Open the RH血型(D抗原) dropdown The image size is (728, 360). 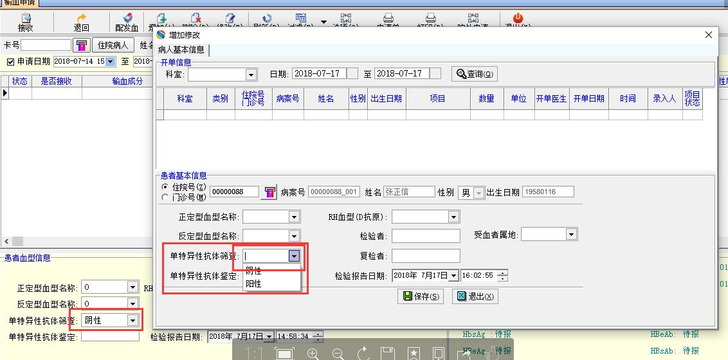point(453,217)
